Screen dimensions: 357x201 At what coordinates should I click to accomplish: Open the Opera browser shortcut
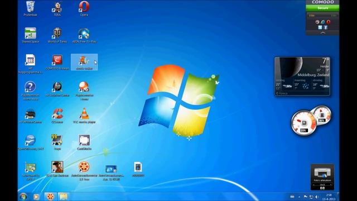[x=84, y=9]
